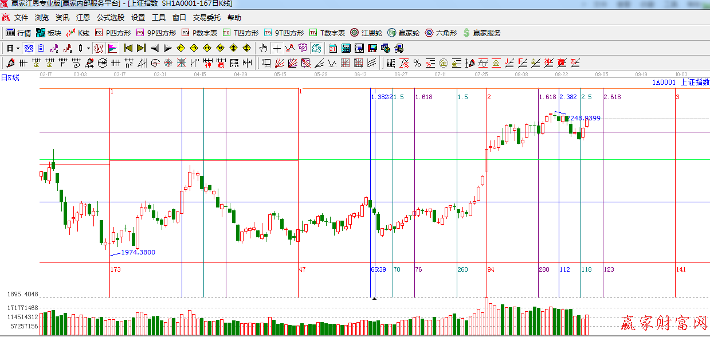The width and height of the screenshot is (710, 337).
Task: Jump to first bar with skip-to-start arrow
Action: coord(128,48)
